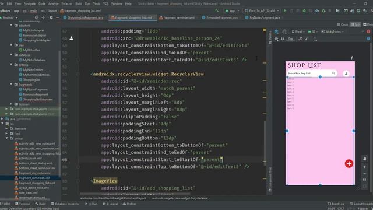Click zoom in plus in preview
Viewport: 373px width, 210px height.
(x=364, y=167)
